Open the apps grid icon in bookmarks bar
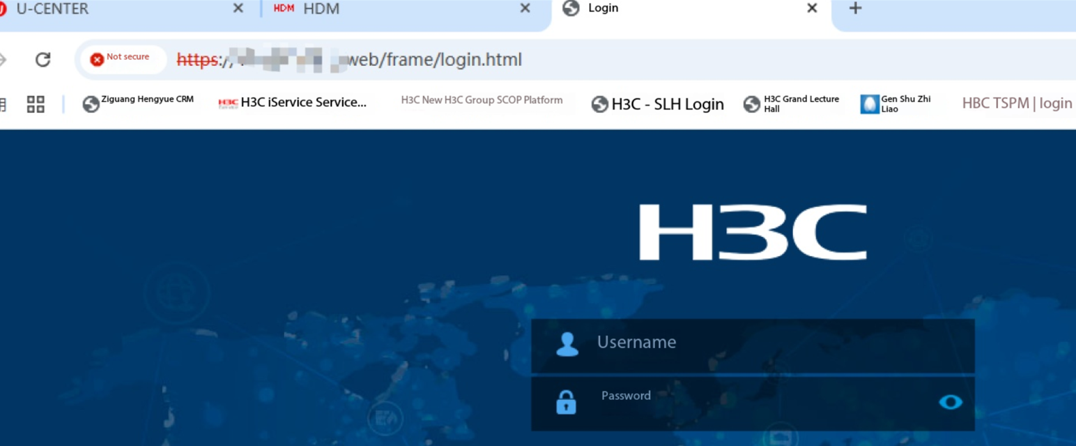The image size is (1076, 446). click(36, 104)
